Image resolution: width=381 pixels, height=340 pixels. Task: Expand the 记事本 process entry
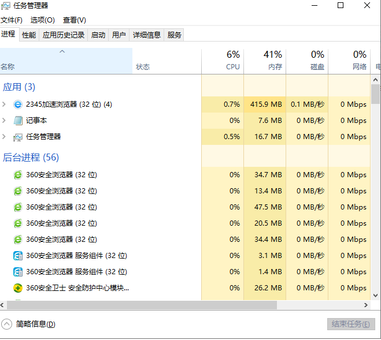pyautogui.click(x=5, y=121)
